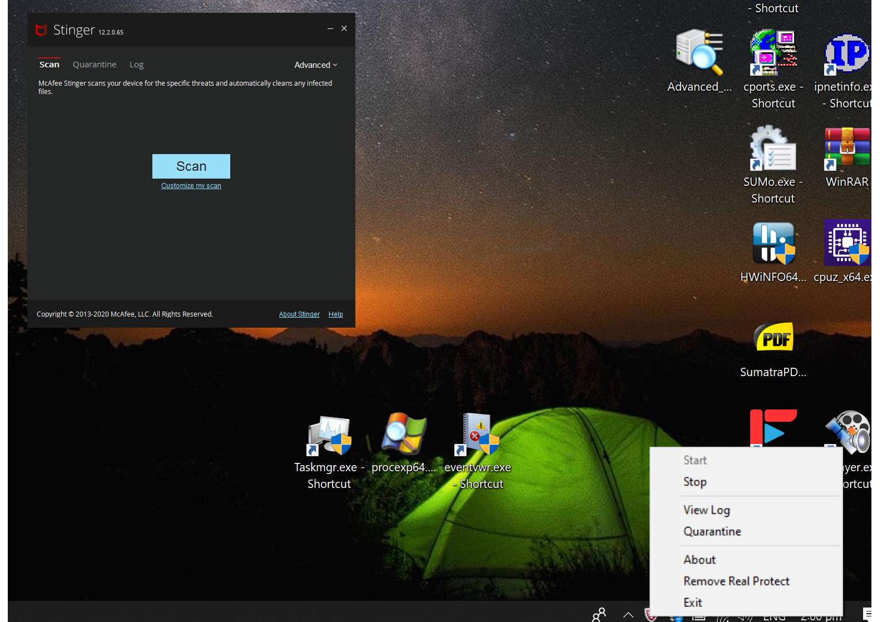The image size is (882, 622).
Task: Open the eventvwr.exe shortcut icon
Action: (x=478, y=434)
